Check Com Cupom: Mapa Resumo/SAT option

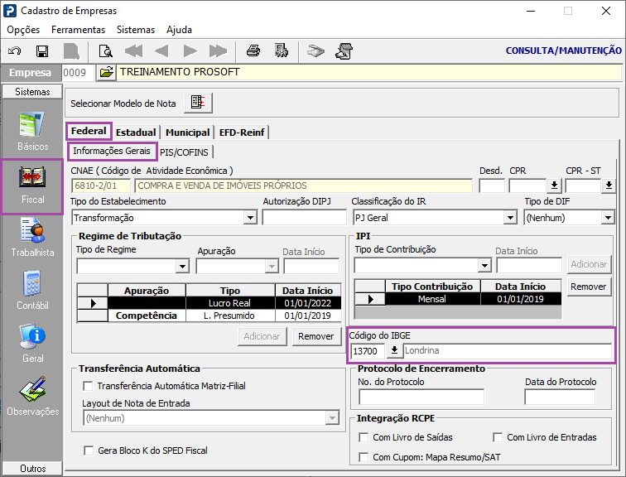364,457
